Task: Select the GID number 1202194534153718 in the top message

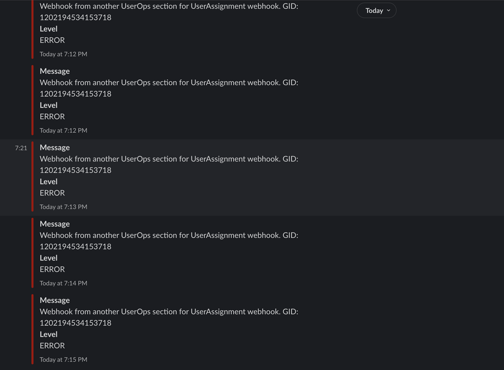Action: [75, 17]
